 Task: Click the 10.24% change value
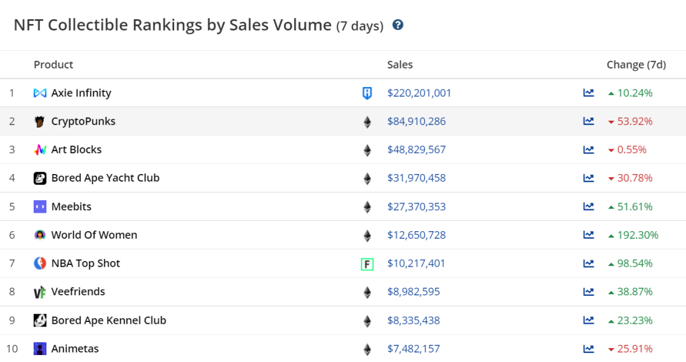point(635,93)
